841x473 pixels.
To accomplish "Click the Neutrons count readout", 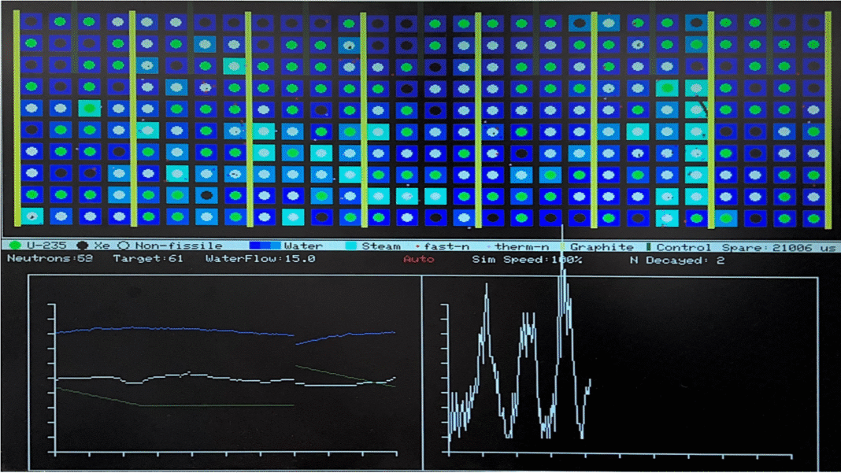I will [x=50, y=258].
